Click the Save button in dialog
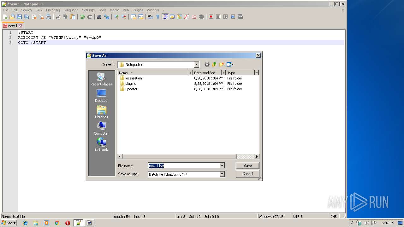 (247, 166)
